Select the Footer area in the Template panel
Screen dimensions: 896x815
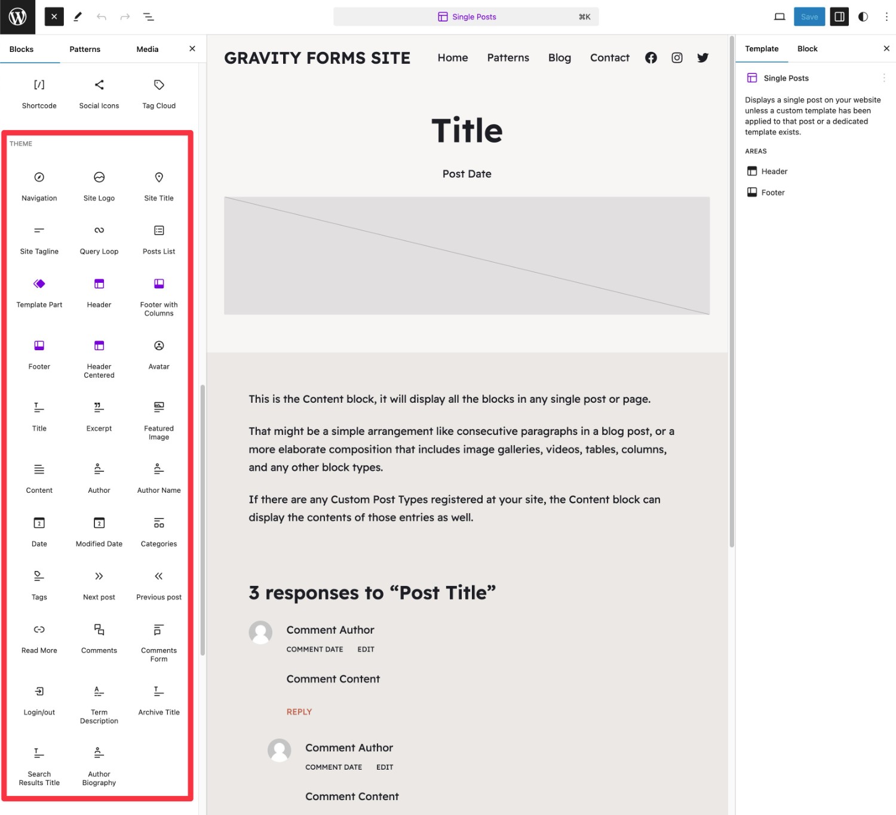click(766, 193)
